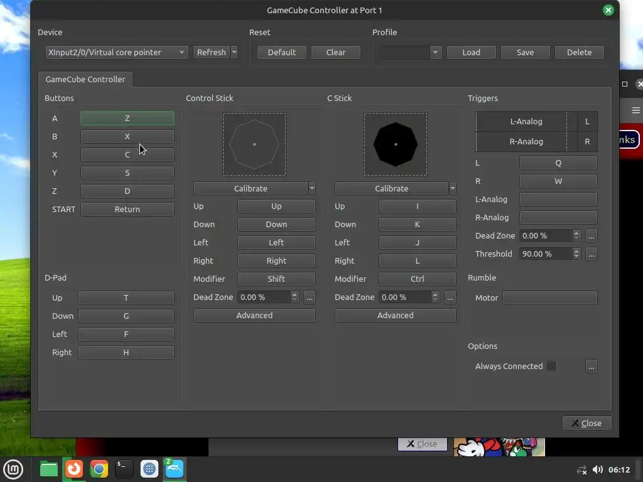Select the GameCube Controller tab
Screen dimensions: 643x482
(85, 80)
